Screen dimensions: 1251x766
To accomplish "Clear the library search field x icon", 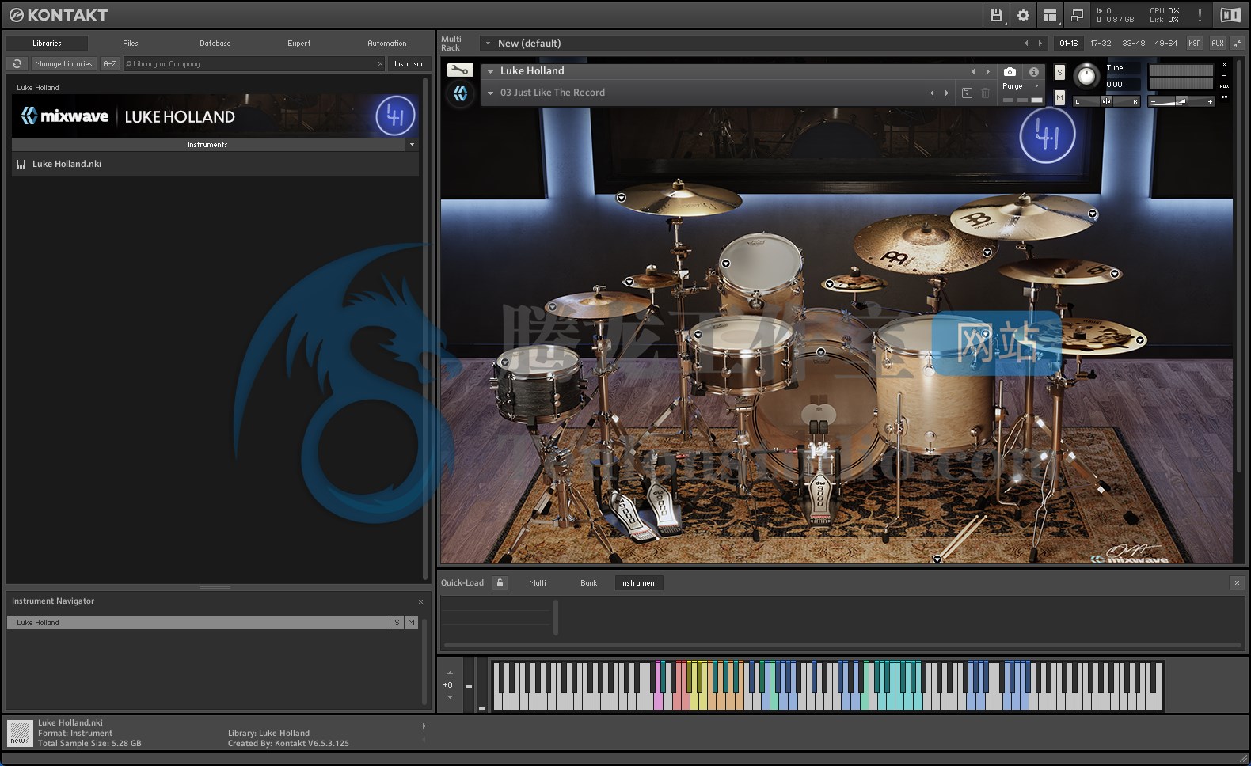I will click(380, 64).
